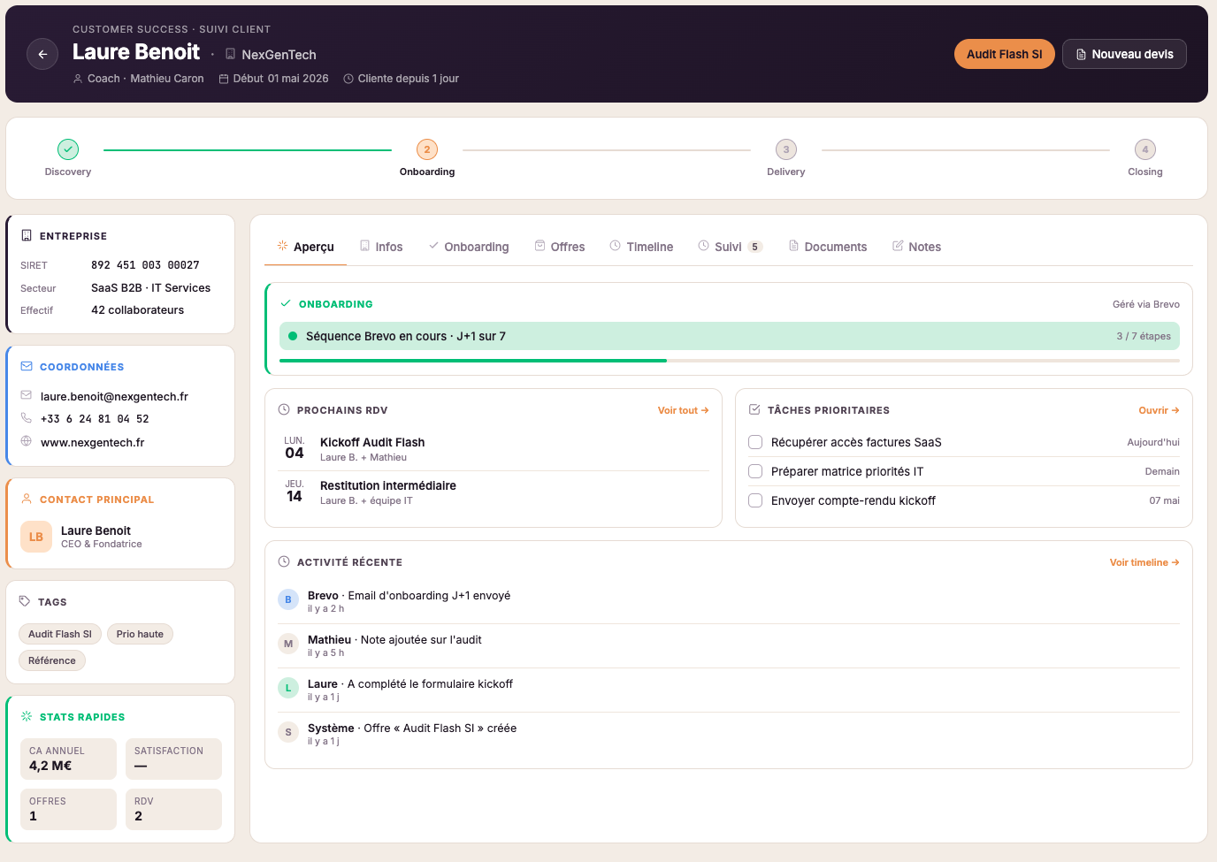Screen dimensions: 1217x862
Task: Click the Prochains RDV clock icon
Action: (284, 409)
